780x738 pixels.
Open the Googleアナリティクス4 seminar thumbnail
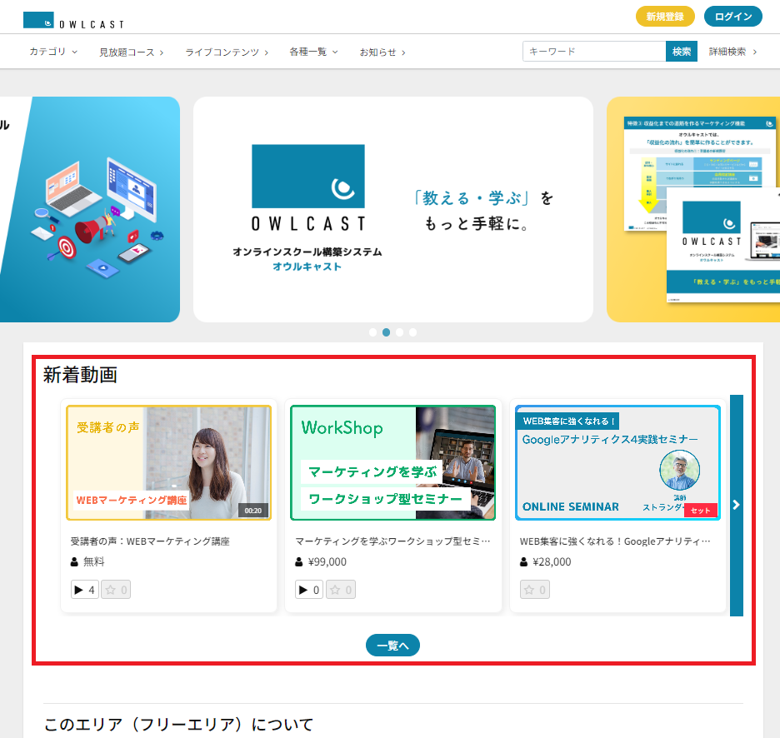tap(617, 462)
